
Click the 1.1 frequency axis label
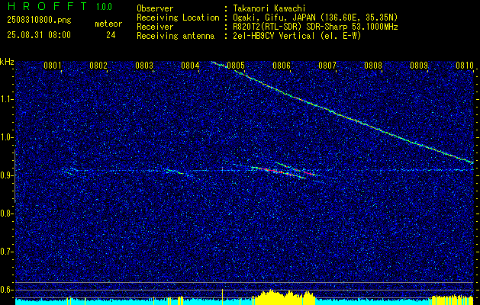pos(6,99)
